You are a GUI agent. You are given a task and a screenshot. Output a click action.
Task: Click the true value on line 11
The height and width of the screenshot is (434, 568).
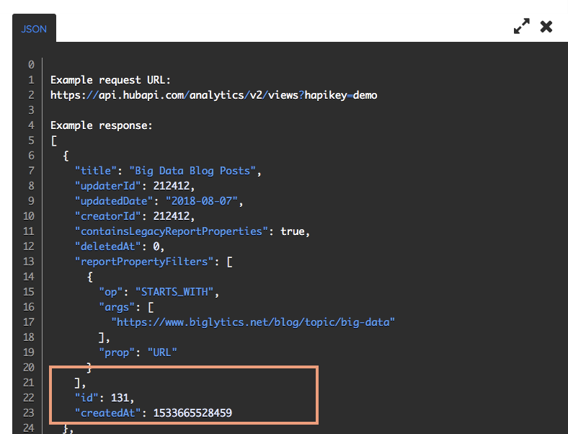(x=293, y=231)
